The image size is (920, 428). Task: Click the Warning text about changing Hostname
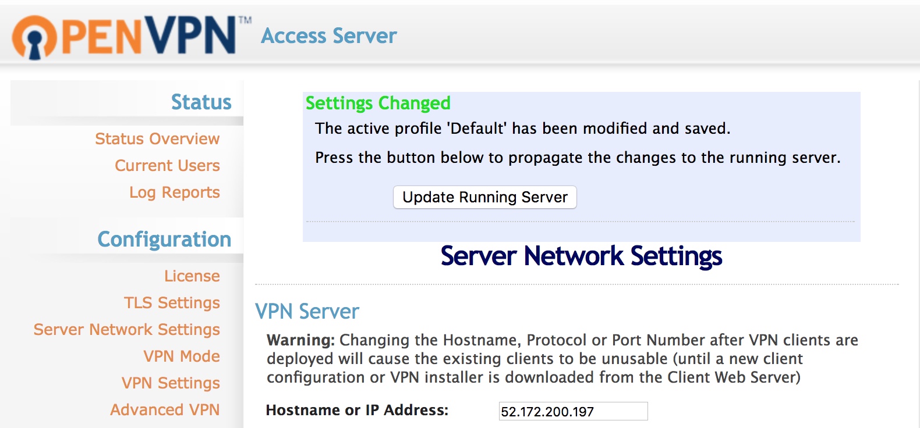(x=562, y=359)
